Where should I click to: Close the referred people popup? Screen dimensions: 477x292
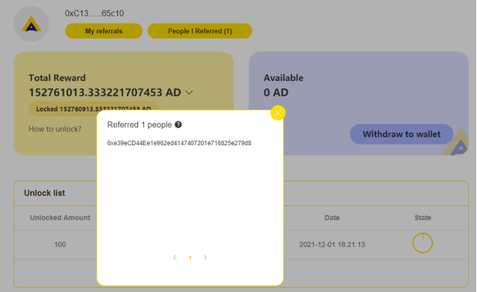click(x=277, y=113)
